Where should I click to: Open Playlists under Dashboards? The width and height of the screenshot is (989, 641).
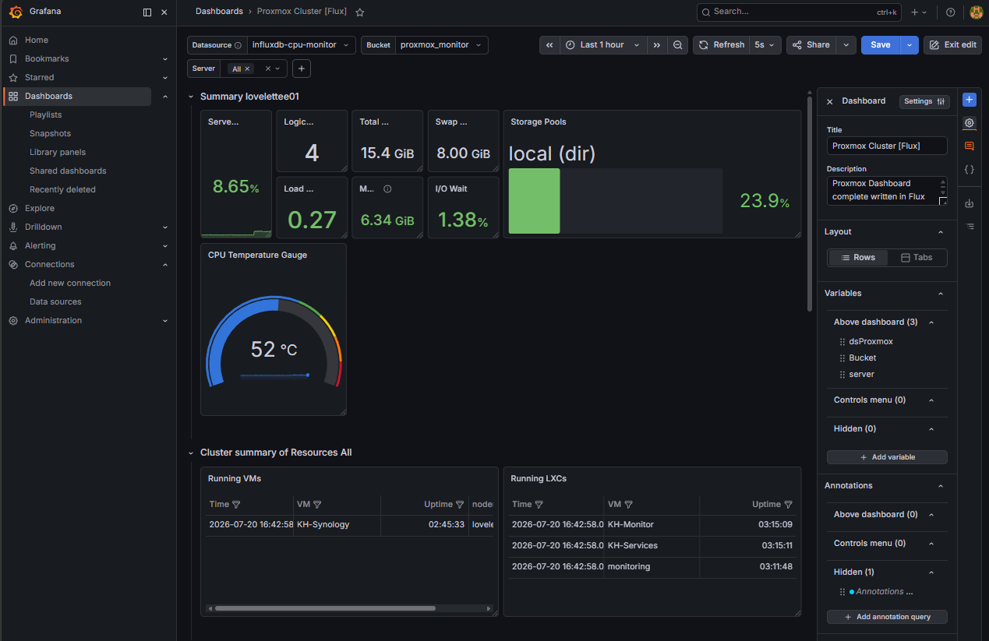point(45,114)
